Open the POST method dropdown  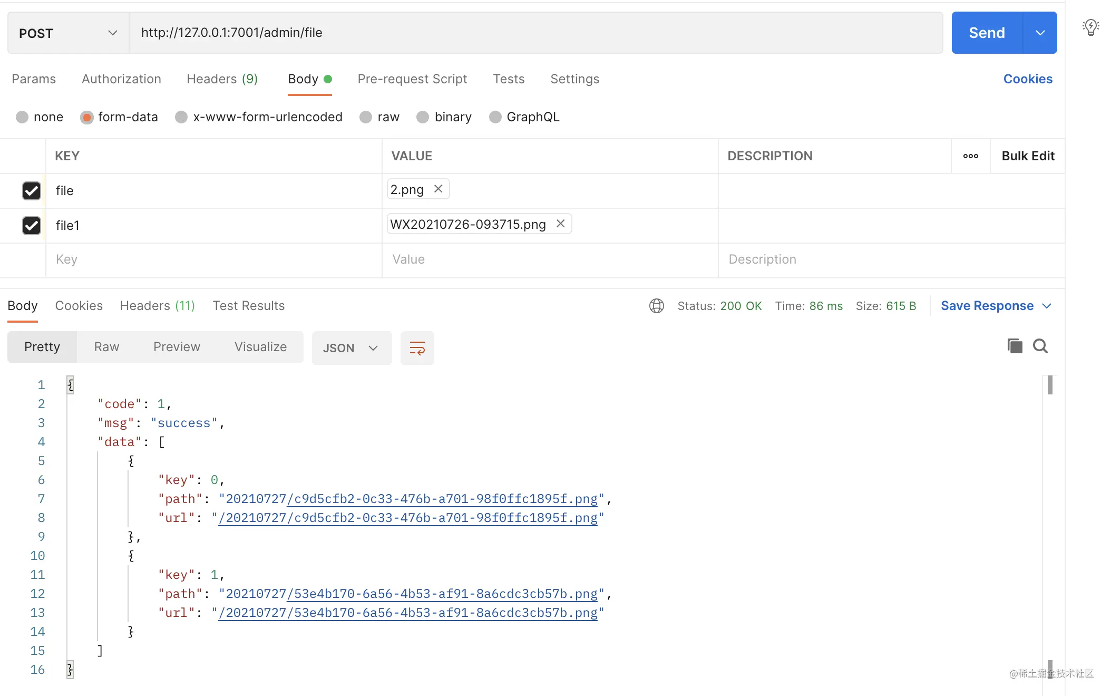[x=68, y=33]
